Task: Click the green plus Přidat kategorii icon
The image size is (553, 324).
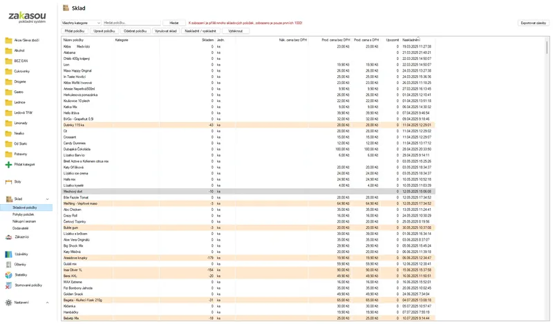Action: [9, 165]
